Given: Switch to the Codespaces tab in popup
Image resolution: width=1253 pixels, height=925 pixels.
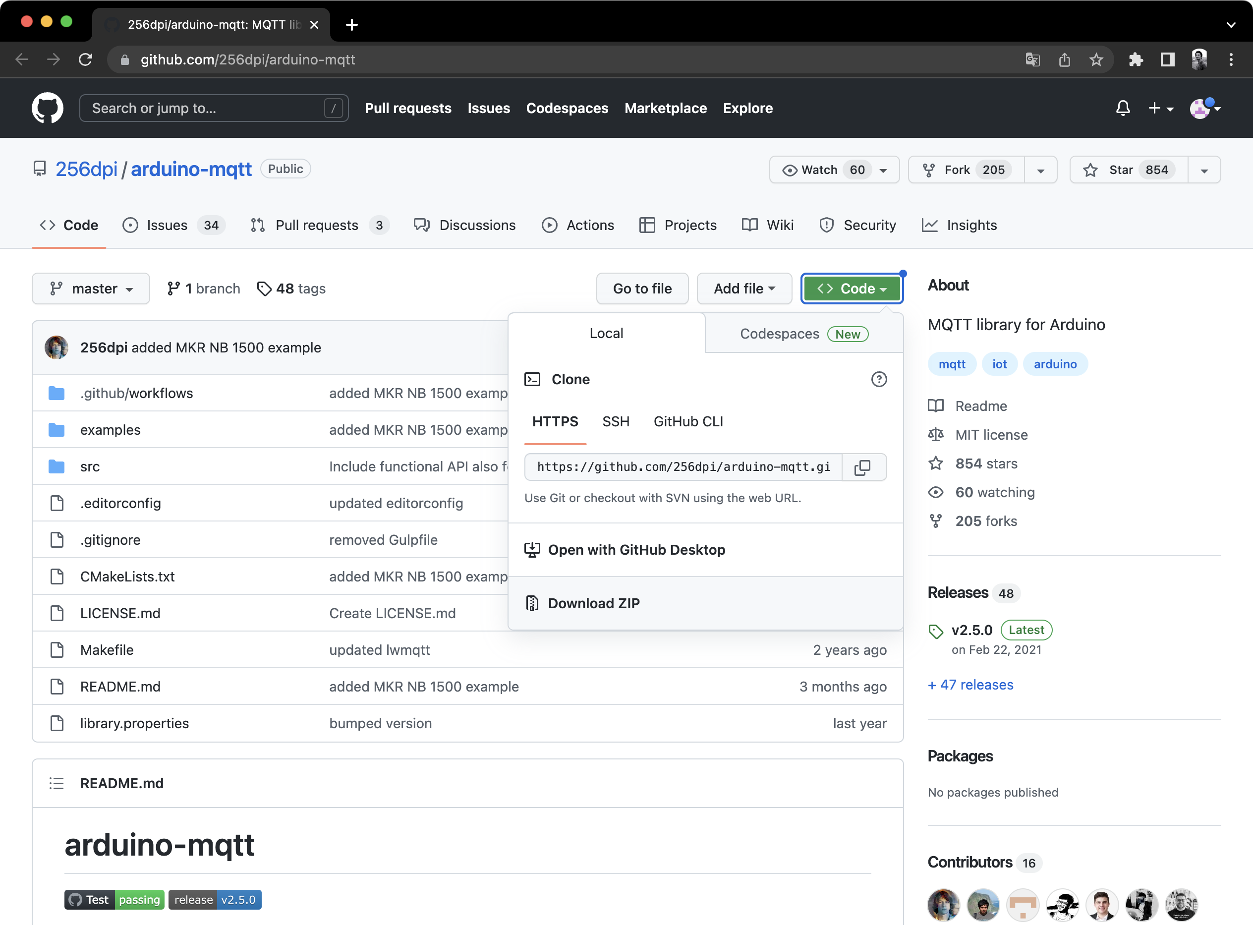Looking at the screenshot, I should pyautogui.click(x=804, y=334).
